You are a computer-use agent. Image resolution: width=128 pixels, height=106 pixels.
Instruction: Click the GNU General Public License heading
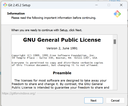62,40
